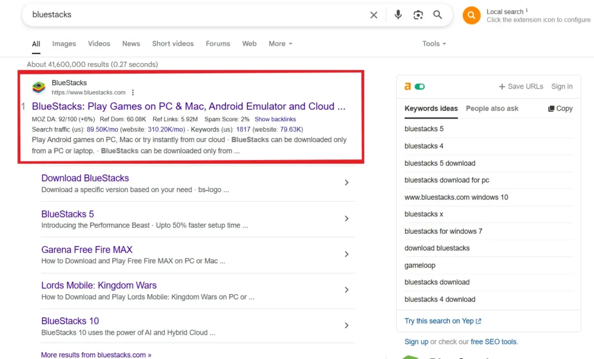This screenshot has width=594, height=359.
Task: Open the free SEO tools link
Action: 493,342
